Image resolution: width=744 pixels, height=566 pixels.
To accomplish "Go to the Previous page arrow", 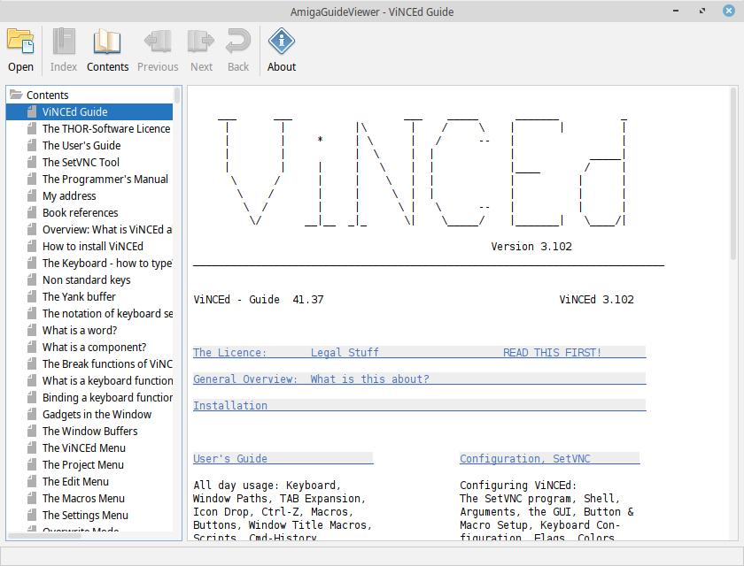I will pos(158,42).
